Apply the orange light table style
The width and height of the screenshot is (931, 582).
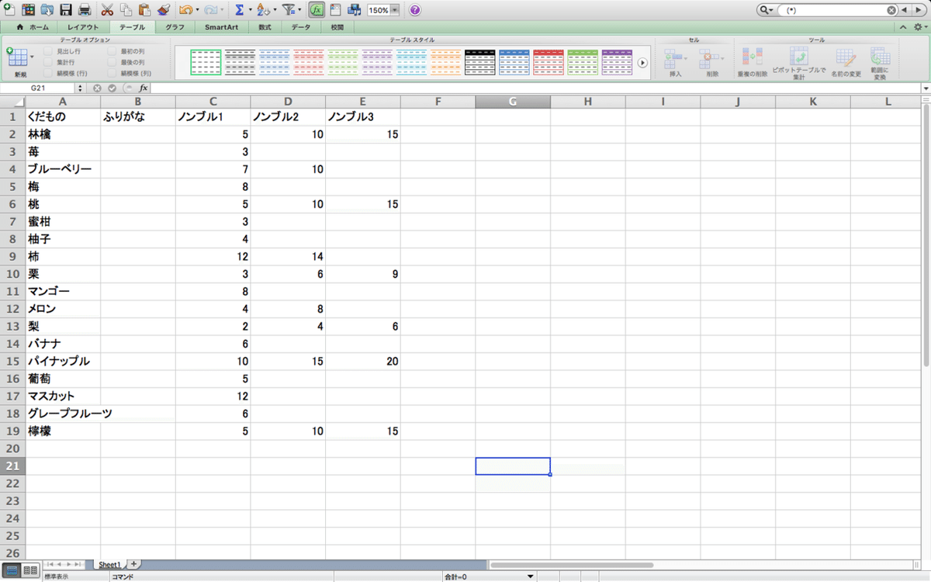point(445,62)
